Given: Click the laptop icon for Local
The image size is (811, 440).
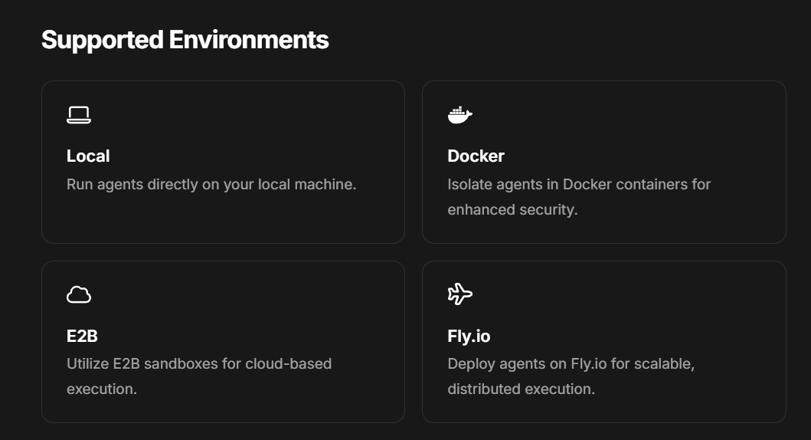Looking at the screenshot, I should (x=79, y=115).
